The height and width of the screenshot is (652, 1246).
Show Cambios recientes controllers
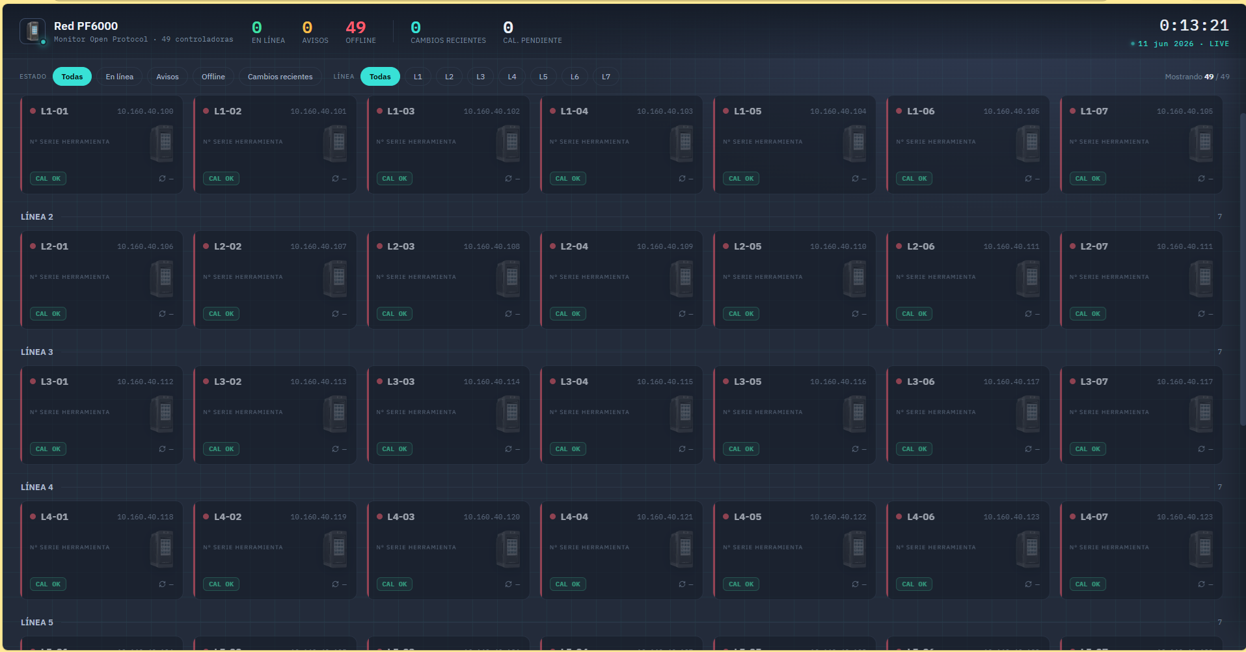click(x=280, y=77)
